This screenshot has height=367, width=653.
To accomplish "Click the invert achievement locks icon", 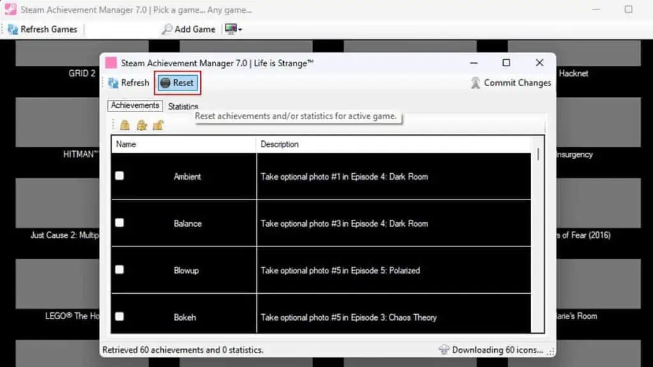I will coord(142,125).
